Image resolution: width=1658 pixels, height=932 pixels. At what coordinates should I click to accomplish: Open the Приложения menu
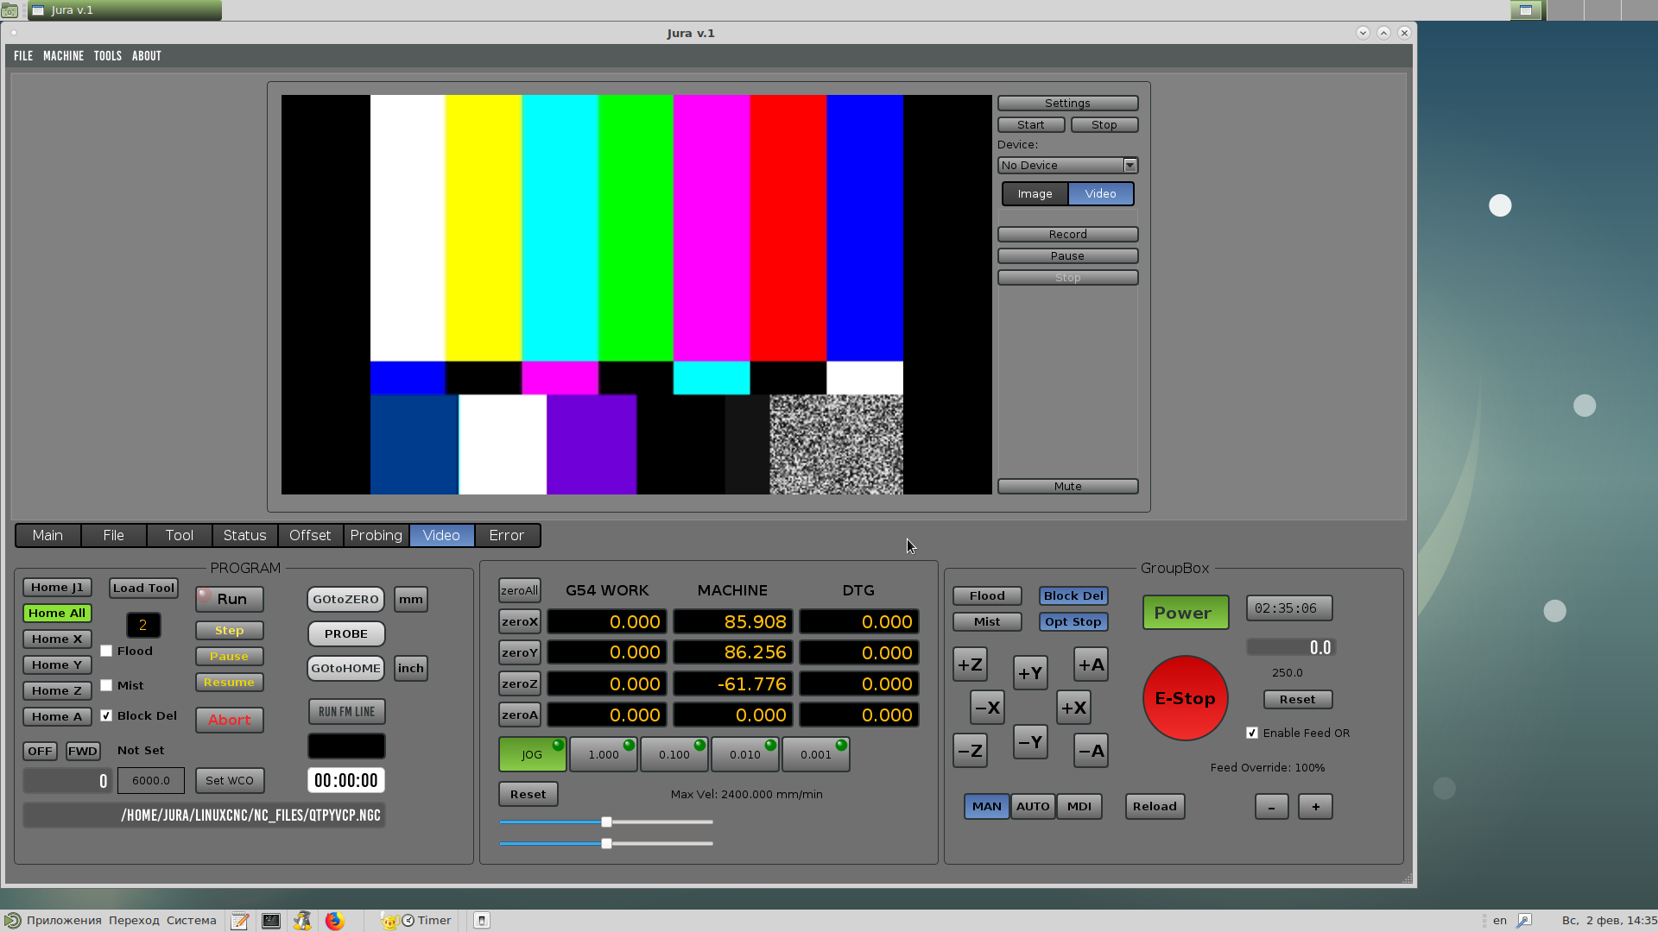[63, 921]
